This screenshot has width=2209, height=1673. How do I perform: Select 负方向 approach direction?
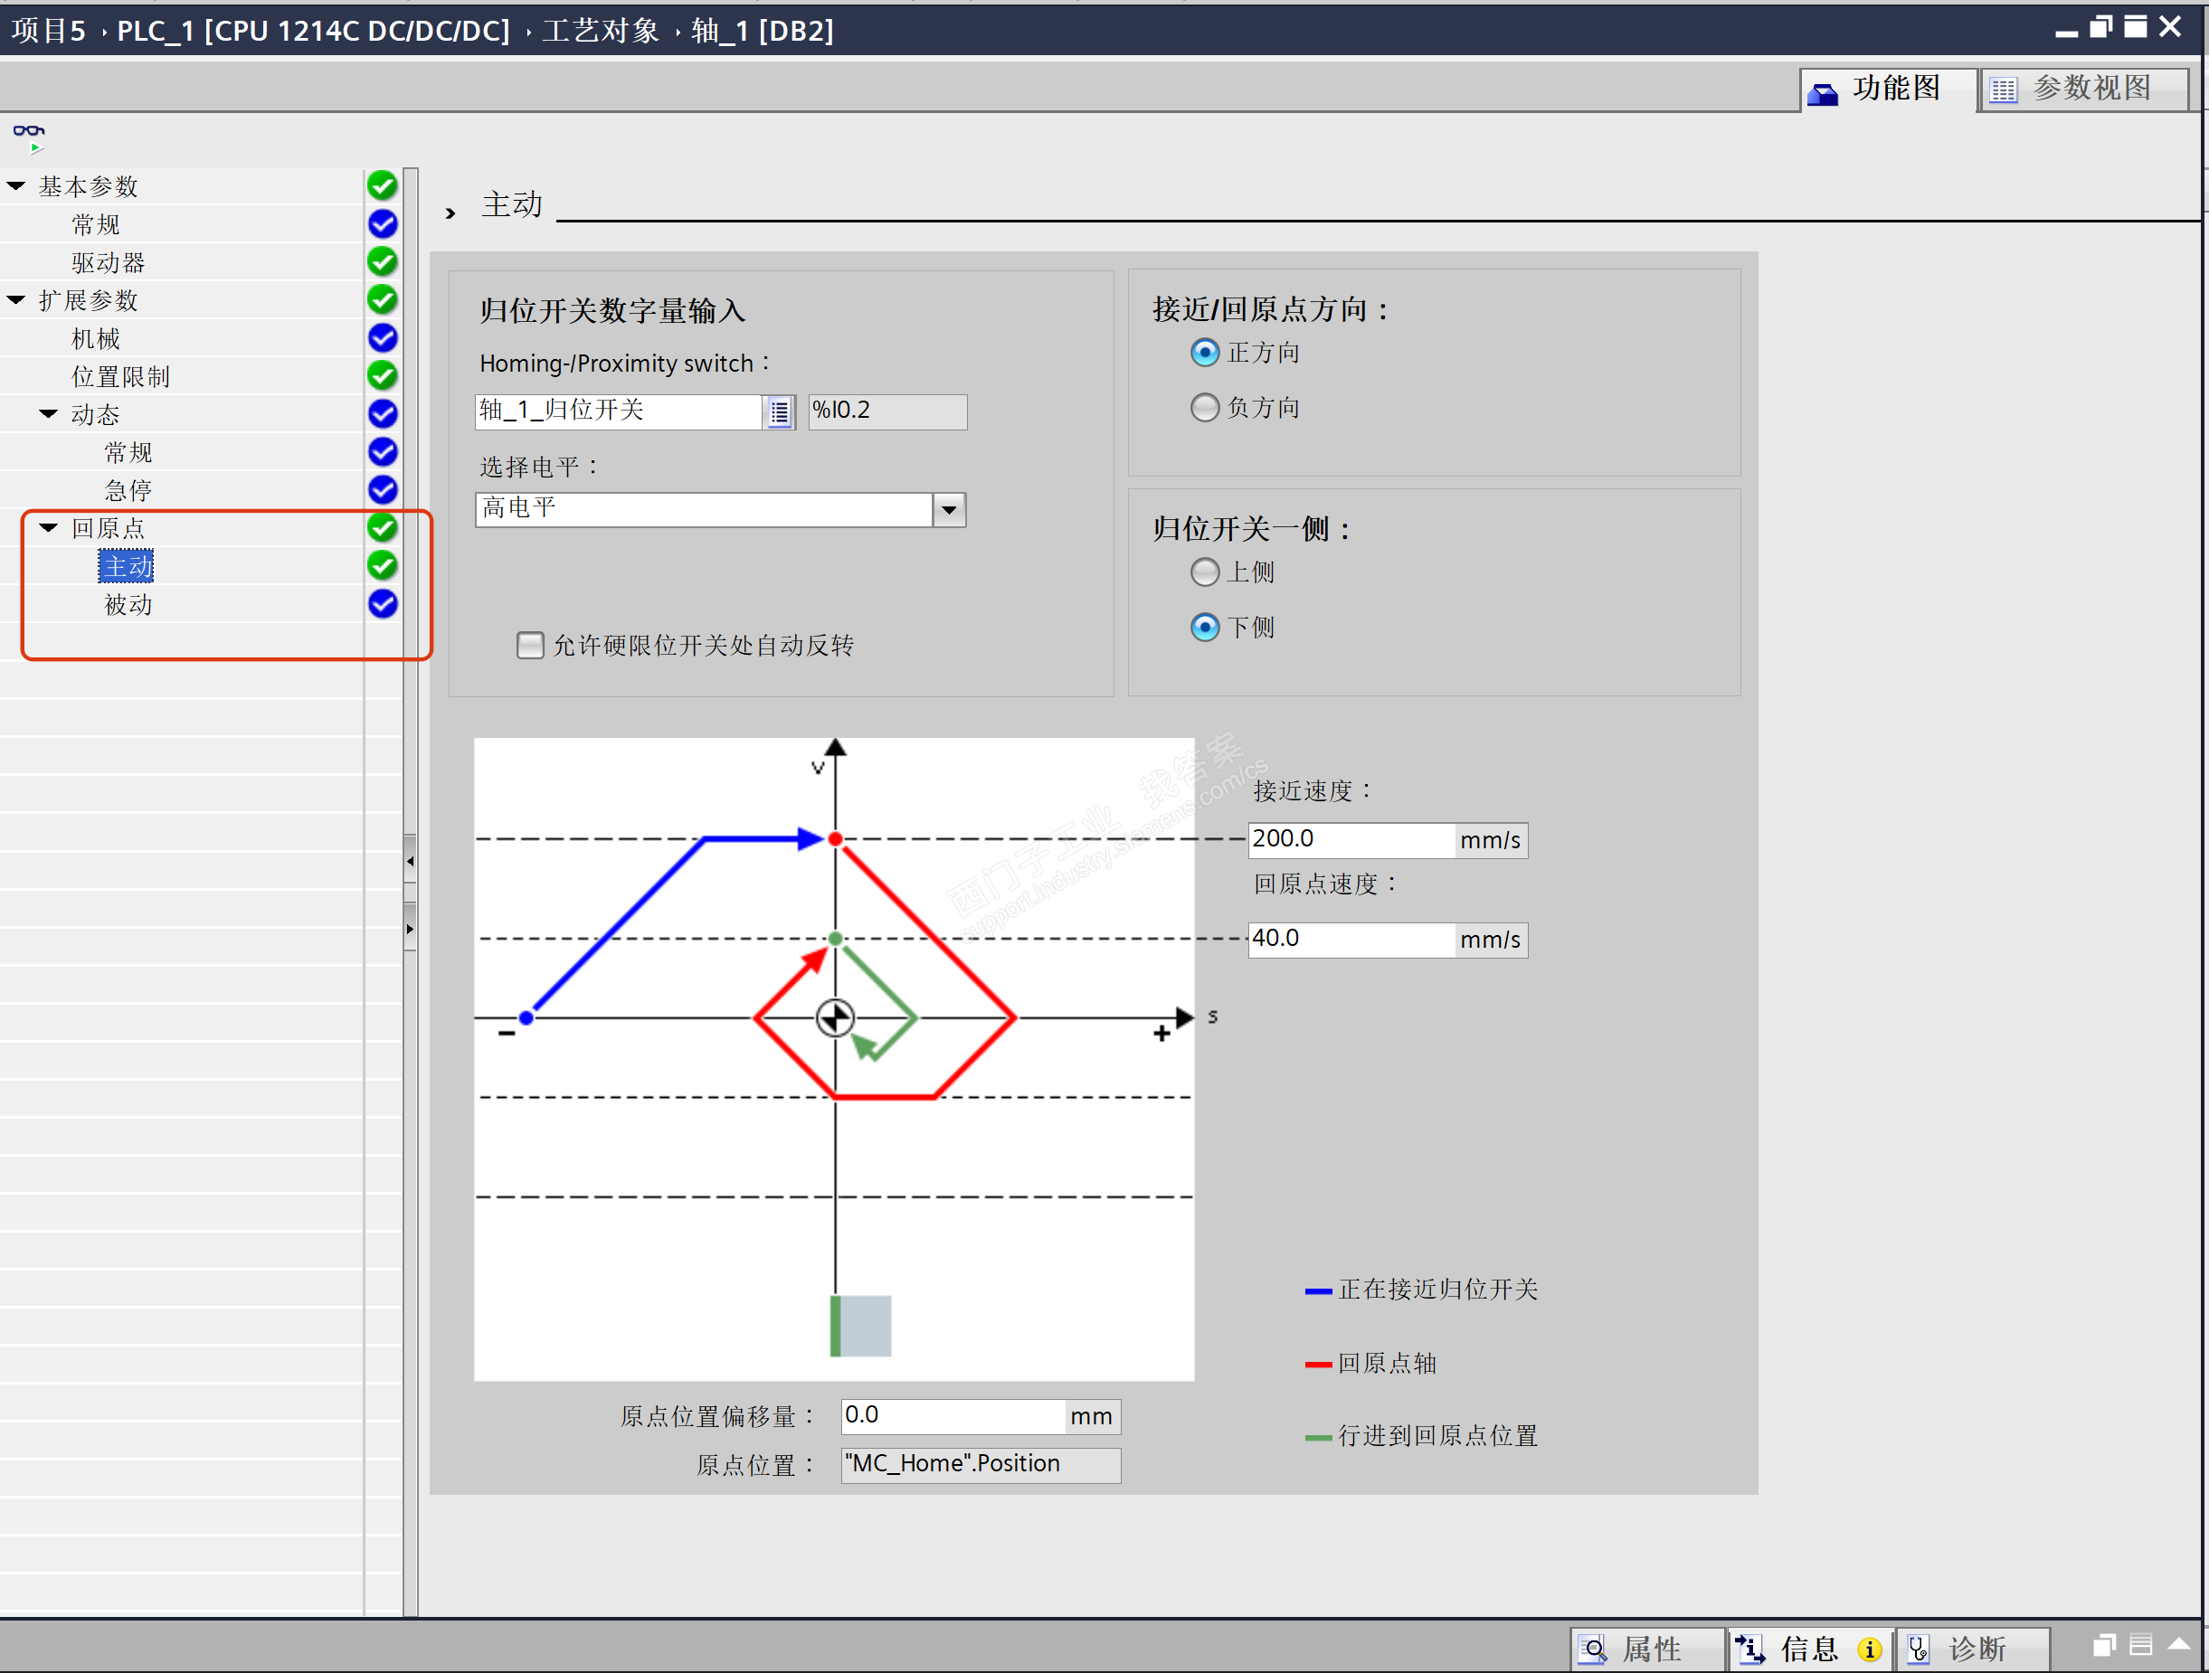point(1206,407)
